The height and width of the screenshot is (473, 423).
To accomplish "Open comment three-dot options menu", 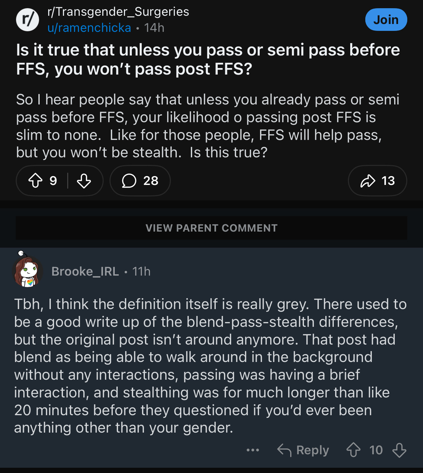I will click(252, 450).
